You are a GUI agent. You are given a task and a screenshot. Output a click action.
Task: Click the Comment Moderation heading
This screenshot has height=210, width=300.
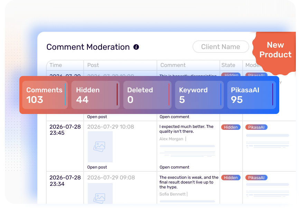pos(88,47)
